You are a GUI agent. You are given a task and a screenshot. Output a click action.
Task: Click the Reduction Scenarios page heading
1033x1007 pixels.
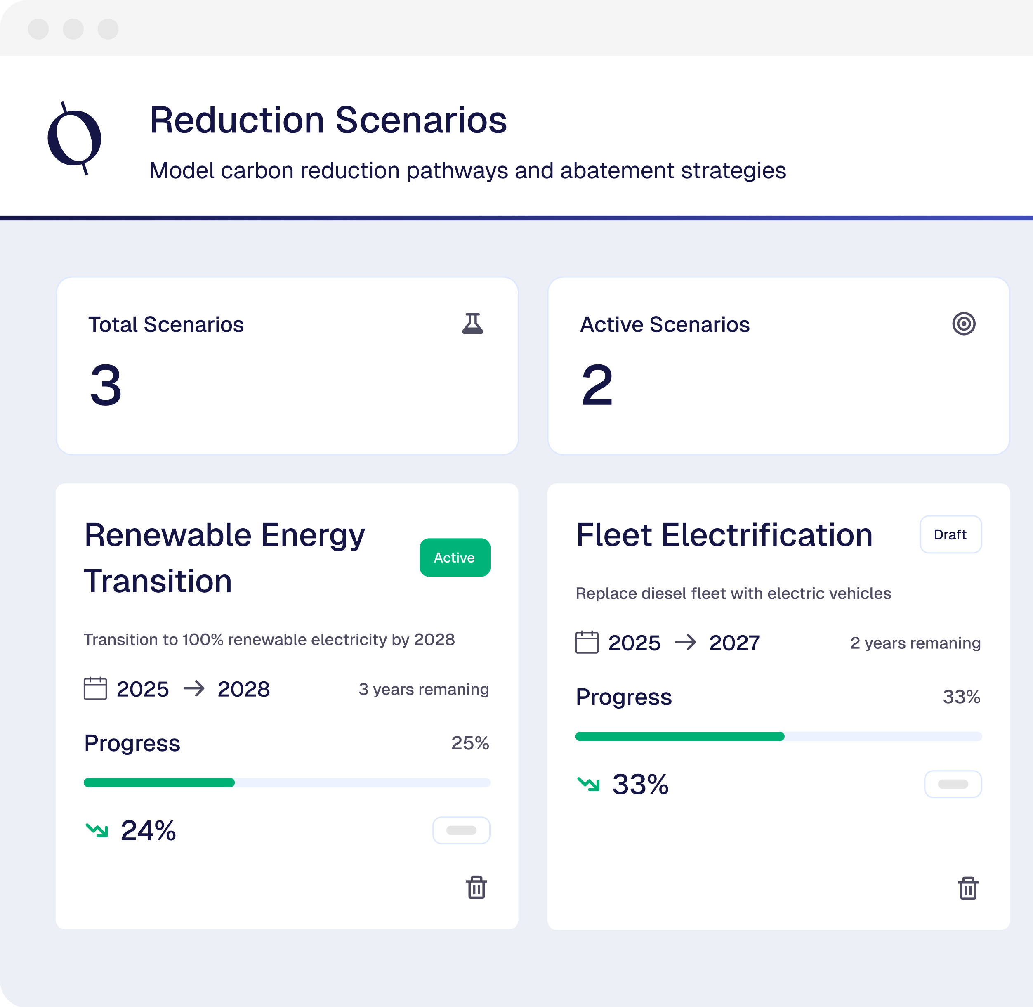328,120
